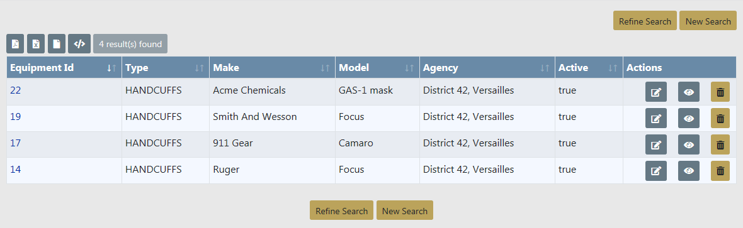View details of equipment 17 eye icon
This screenshot has height=228, width=743.
tap(688, 144)
